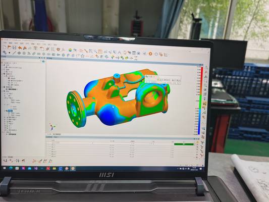Select the highlighted blue tree item
Screen dimensions: 269x202
tap(10, 111)
